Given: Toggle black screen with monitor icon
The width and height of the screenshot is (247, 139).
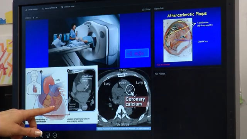Looking at the screenshot, I should click(x=48, y=135).
